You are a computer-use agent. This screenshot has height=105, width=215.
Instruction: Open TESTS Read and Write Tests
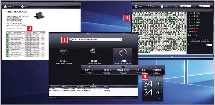point(94,57)
